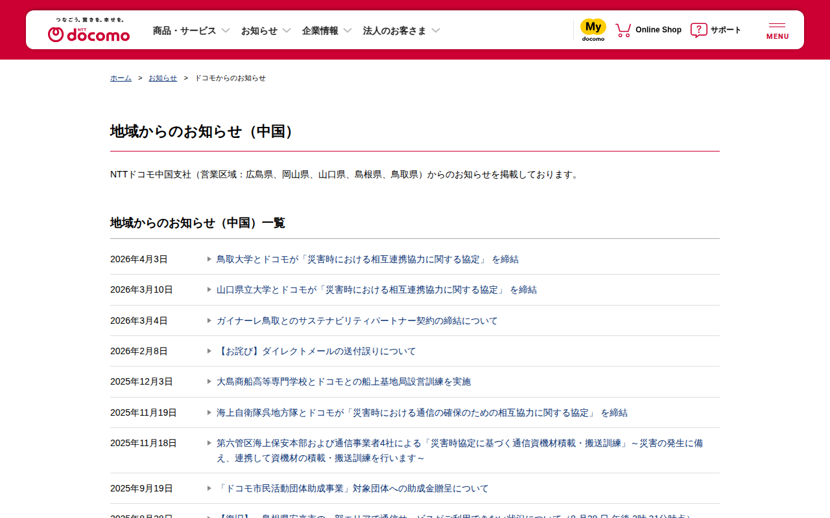Click the date 2026年2月8日

click(x=139, y=351)
